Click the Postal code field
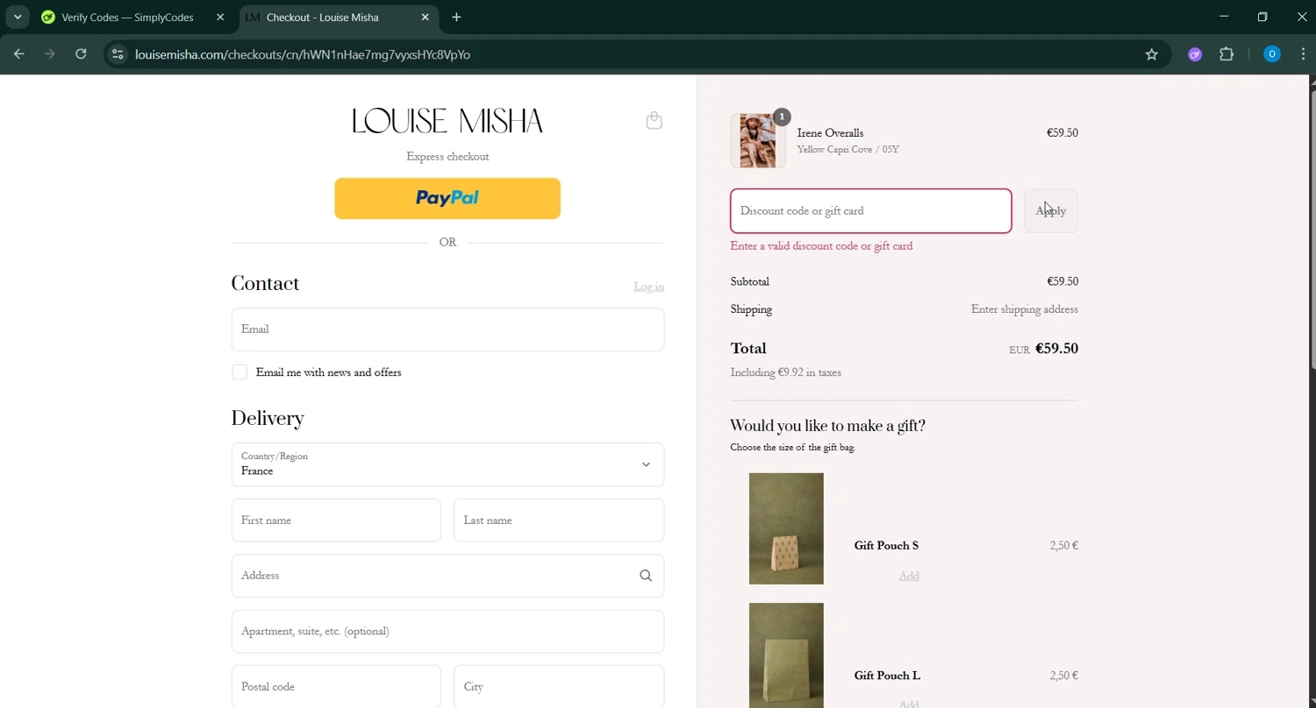The image size is (1316, 708). tap(336, 687)
